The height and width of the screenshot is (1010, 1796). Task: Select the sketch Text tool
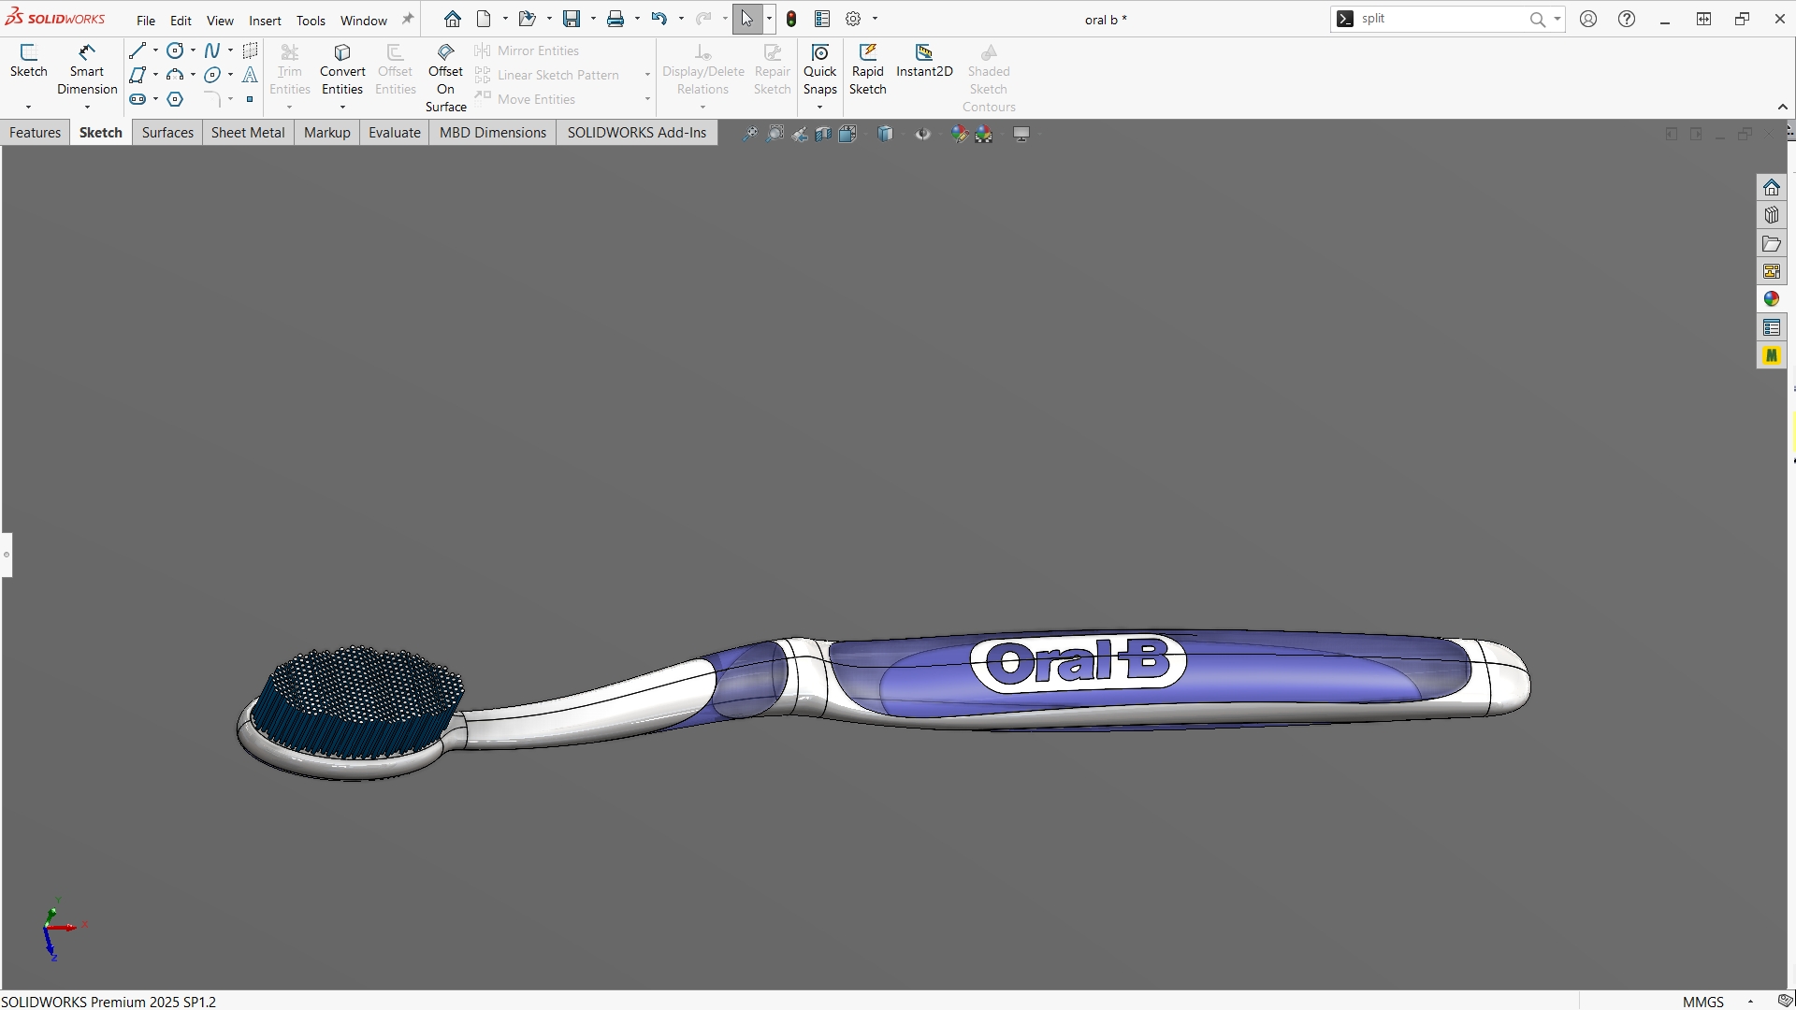[x=250, y=75]
